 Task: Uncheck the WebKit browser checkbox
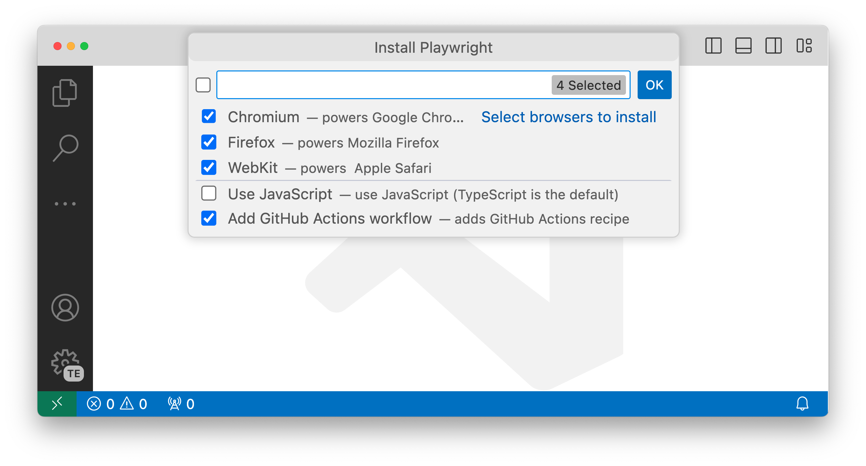click(x=209, y=168)
